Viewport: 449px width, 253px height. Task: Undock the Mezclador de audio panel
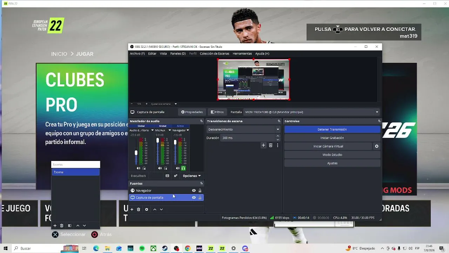coord(201,121)
